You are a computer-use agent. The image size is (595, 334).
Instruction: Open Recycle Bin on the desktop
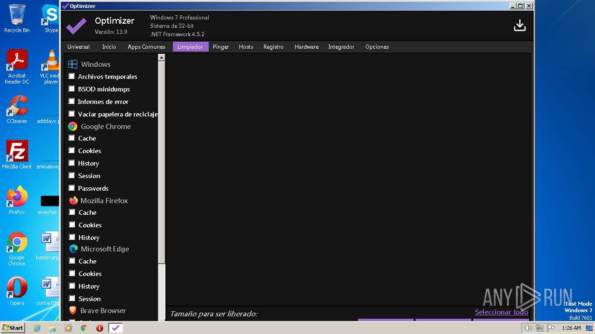tap(17, 19)
